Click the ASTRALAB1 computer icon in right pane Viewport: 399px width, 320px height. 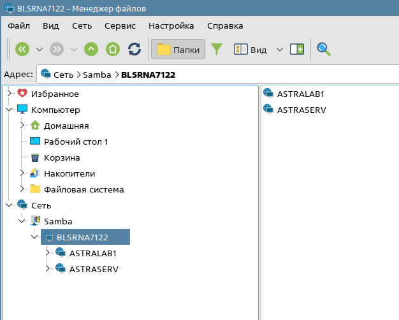coord(268,93)
